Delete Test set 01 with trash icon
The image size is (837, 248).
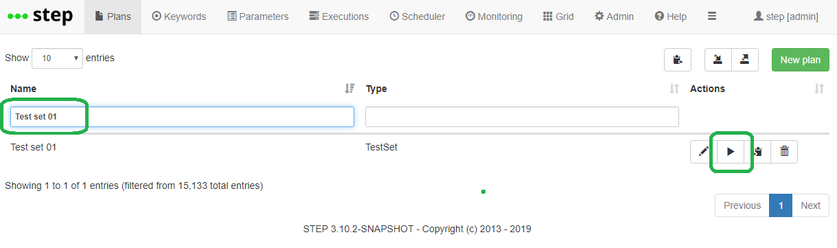point(784,152)
